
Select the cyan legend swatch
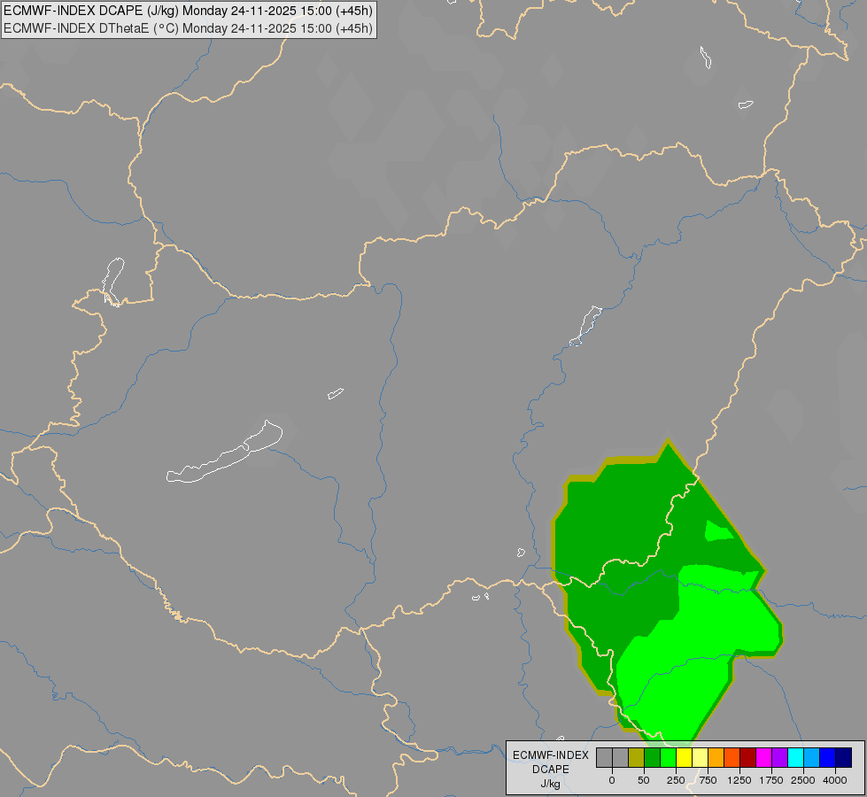click(795, 758)
